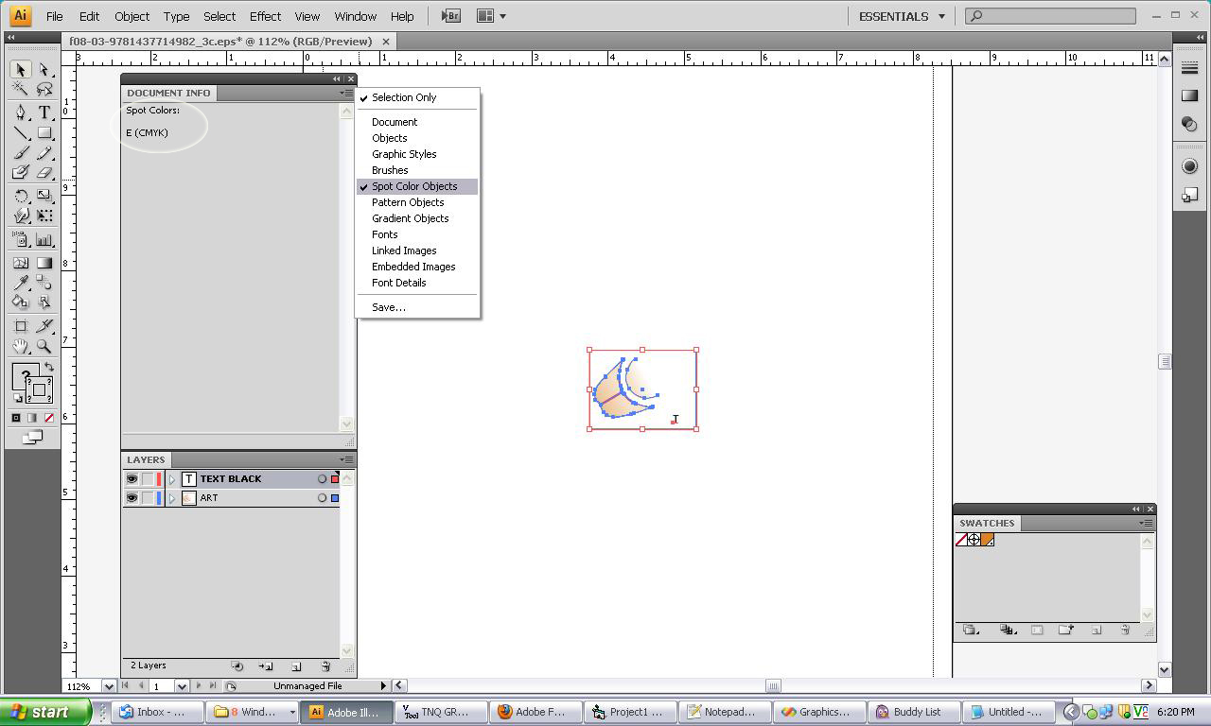This screenshot has height=726, width=1211.
Task: Pick the Scale tool
Action: click(x=44, y=196)
